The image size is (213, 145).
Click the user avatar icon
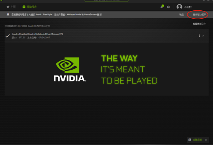[179, 7]
